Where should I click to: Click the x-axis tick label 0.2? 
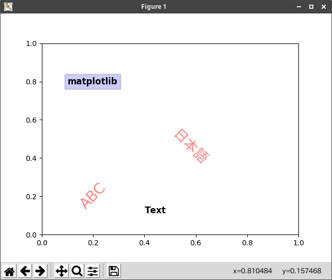point(94,243)
